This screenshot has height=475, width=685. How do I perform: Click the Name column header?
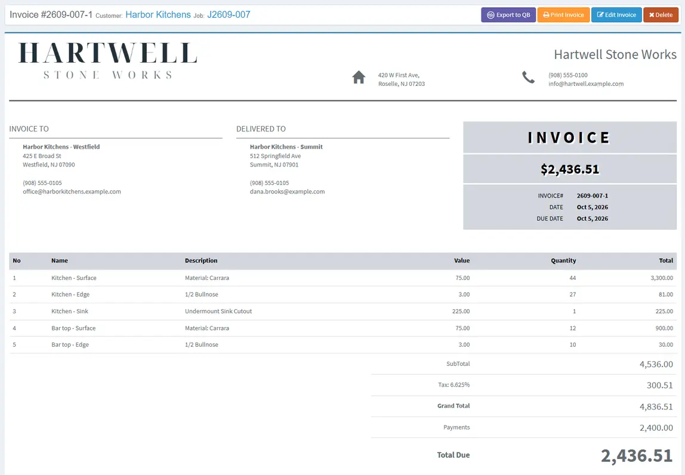60,260
